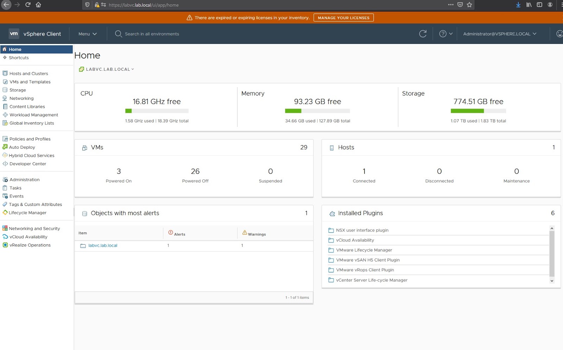This screenshot has height=350, width=563.
Task: Expand the Administrator@VSPHERE.LOCAL user menu
Action: 500,34
